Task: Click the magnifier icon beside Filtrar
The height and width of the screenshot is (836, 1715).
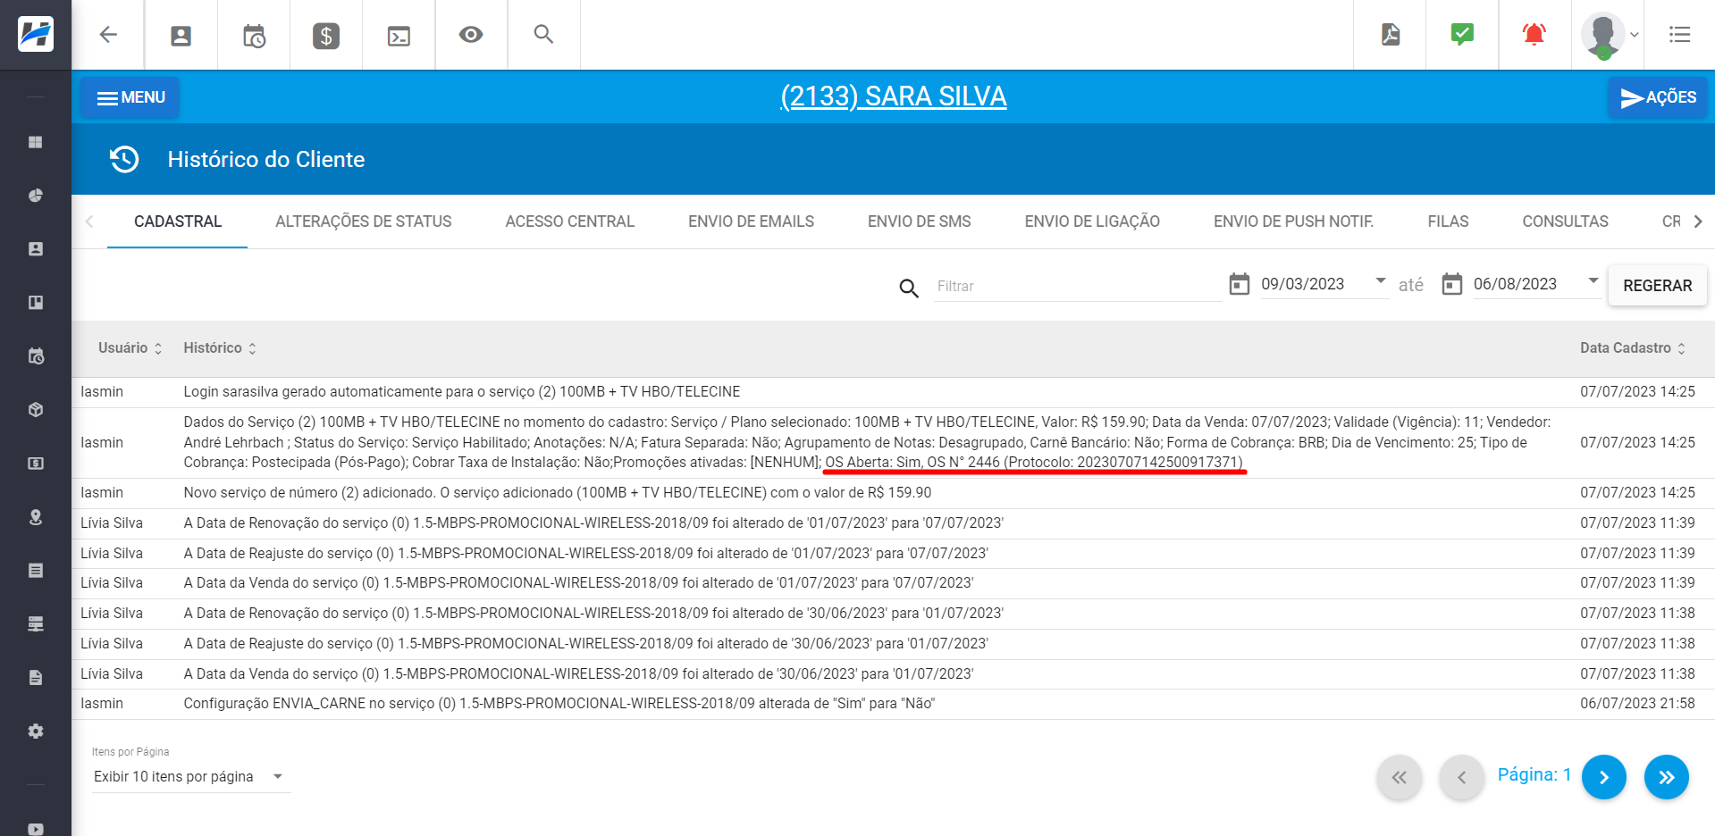Action: click(x=909, y=288)
